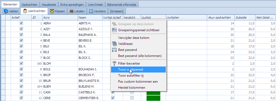This screenshot has height=101, width=276.
Task: Switch to the Elementen main tab
Action: [10, 4]
